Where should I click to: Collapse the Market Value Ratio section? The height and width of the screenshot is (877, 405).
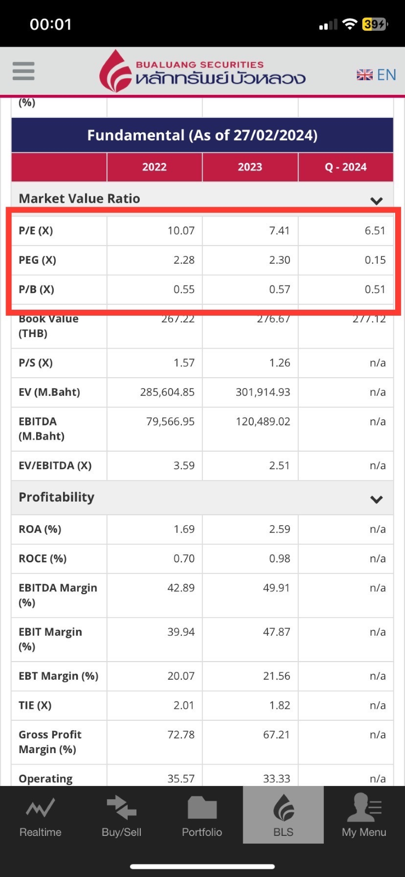pos(377,201)
